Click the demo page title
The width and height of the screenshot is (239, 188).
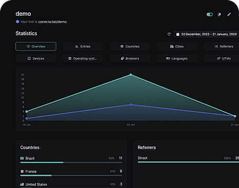point(23,14)
